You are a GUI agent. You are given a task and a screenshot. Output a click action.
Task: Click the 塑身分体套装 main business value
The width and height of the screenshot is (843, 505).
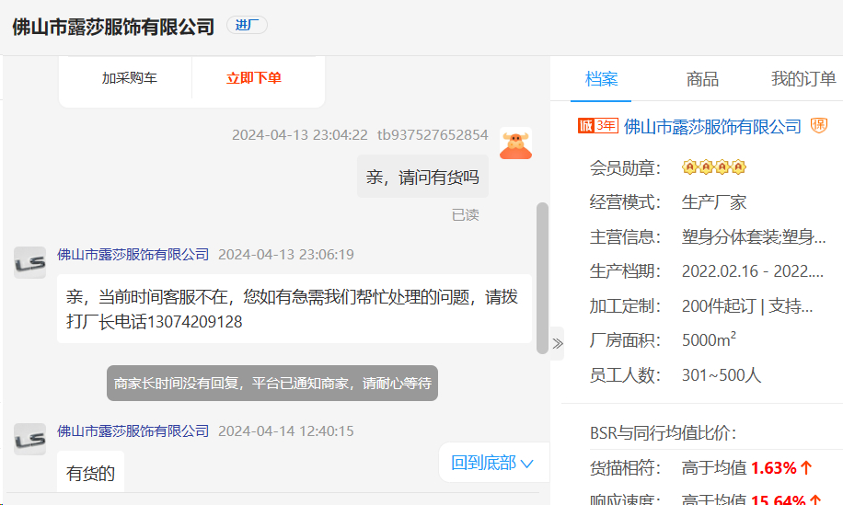(x=754, y=237)
